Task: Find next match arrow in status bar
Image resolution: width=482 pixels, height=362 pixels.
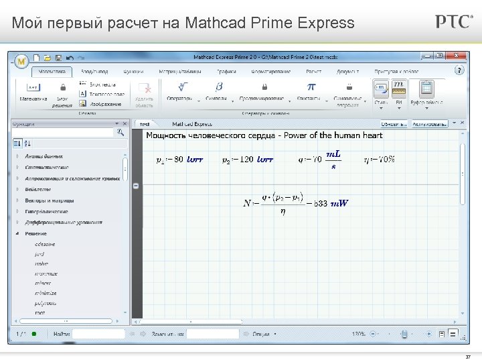Action: click(x=143, y=334)
